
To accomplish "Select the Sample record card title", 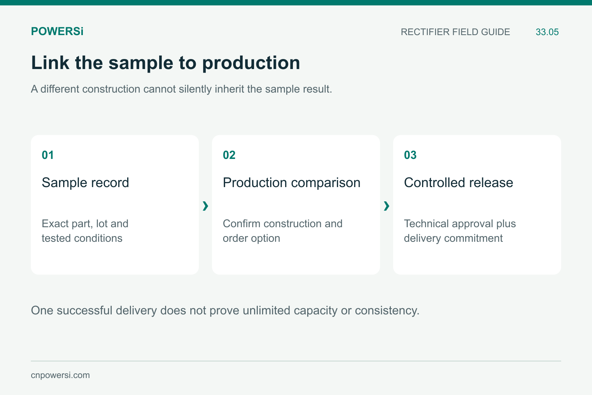I will [85, 182].
